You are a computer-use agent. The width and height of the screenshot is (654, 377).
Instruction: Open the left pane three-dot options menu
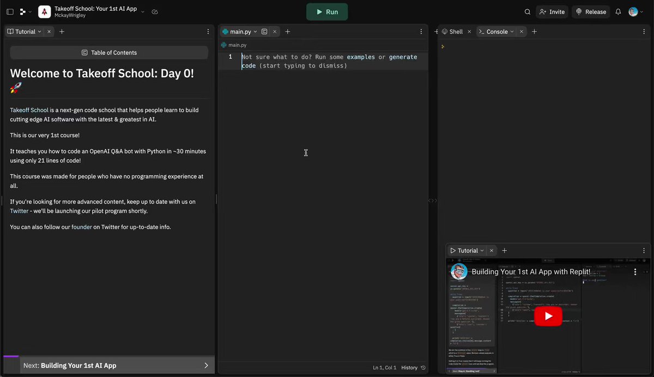[208, 32]
